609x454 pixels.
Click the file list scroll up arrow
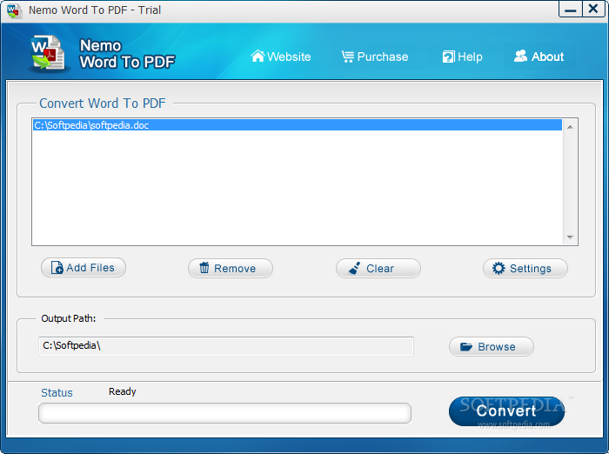(570, 127)
